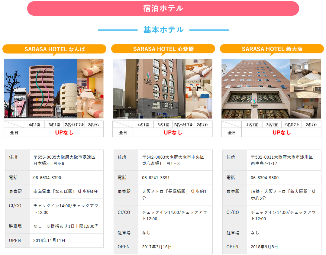This screenshot has height=255, width=326.
Task: Click parking note ※提携あり1日上限1,800円
Action: (72, 226)
